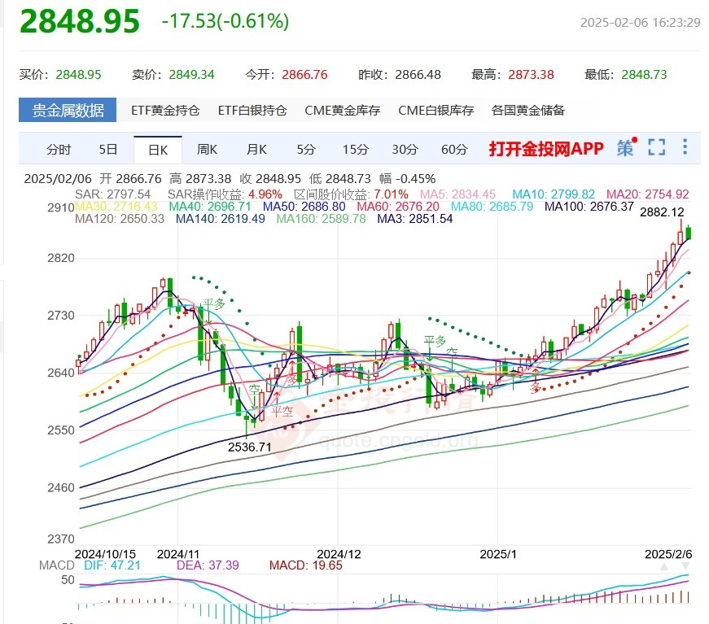This screenshot has height=624, width=709.
Task: Open 各国黄金储备 data
Action: (528, 111)
